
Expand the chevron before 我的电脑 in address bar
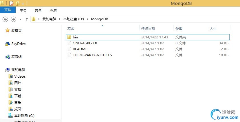tap(39, 19)
